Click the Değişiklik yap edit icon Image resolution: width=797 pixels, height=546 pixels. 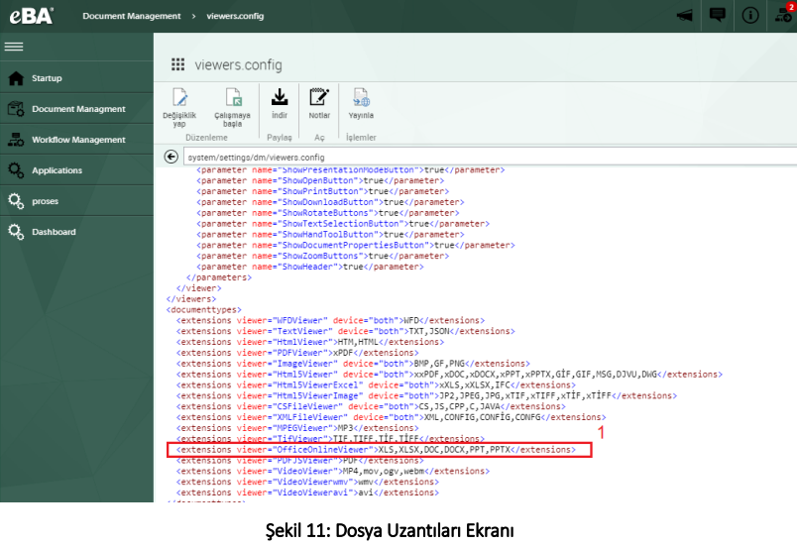click(179, 97)
